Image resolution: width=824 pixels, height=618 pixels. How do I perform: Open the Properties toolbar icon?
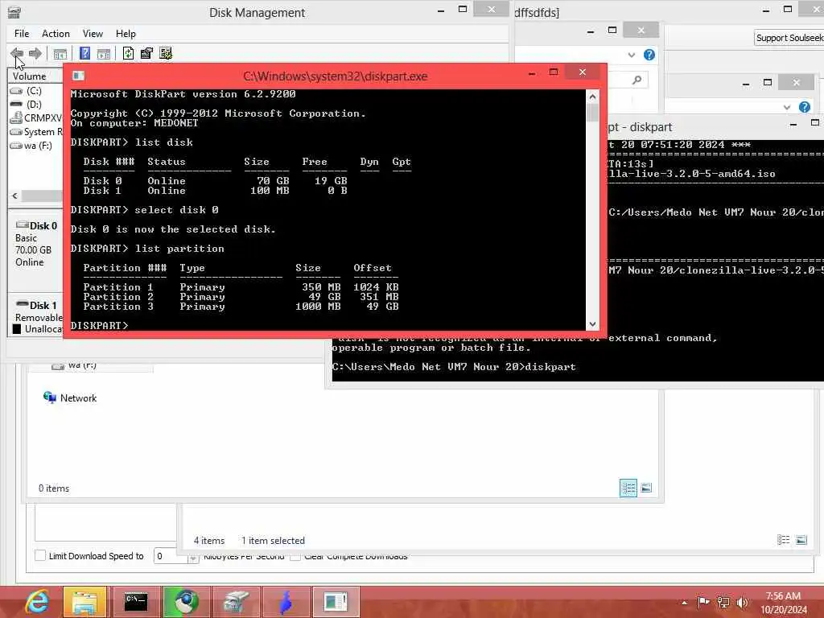point(146,53)
